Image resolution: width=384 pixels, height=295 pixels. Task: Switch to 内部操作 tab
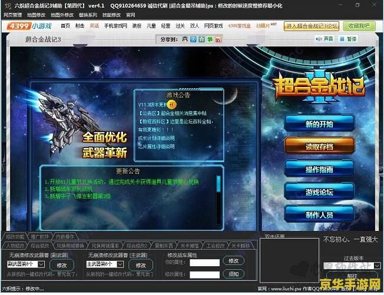point(65,237)
